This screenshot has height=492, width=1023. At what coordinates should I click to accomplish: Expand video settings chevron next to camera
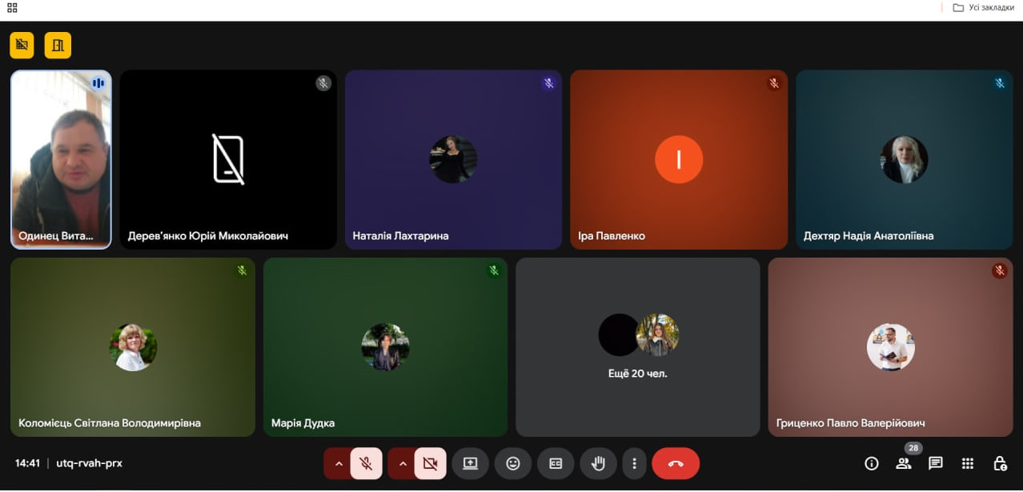click(x=402, y=463)
